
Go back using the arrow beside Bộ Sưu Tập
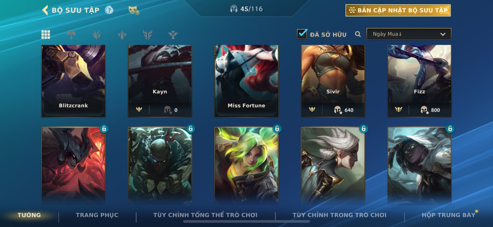(45, 10)
